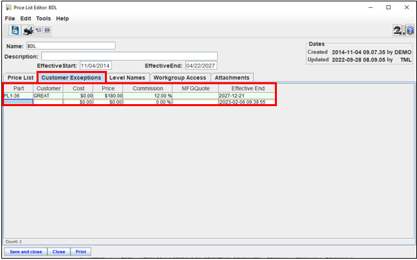Click the EffectiveEnd date field
The width and height of the screenshot is (417, 260).
pos(201,66)
